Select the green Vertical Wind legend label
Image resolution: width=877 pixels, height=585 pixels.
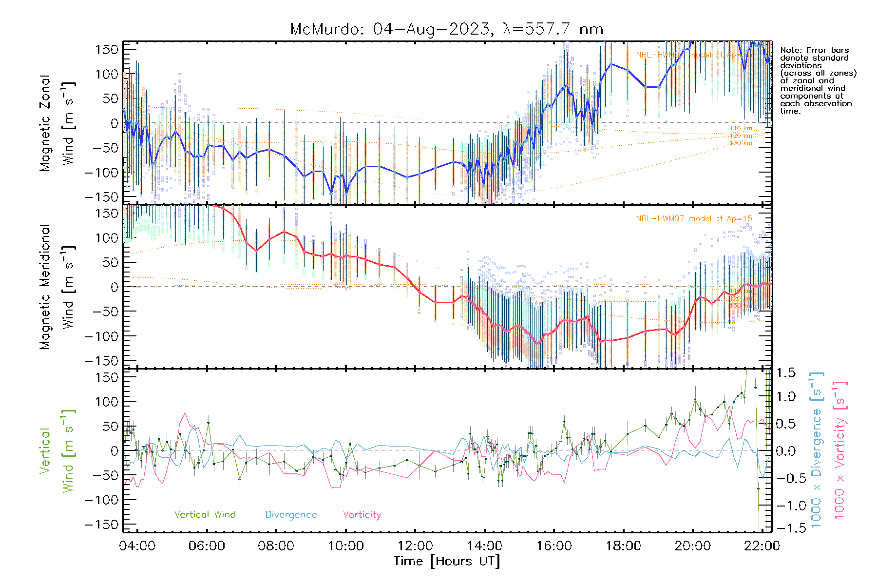tap(205, 514)
